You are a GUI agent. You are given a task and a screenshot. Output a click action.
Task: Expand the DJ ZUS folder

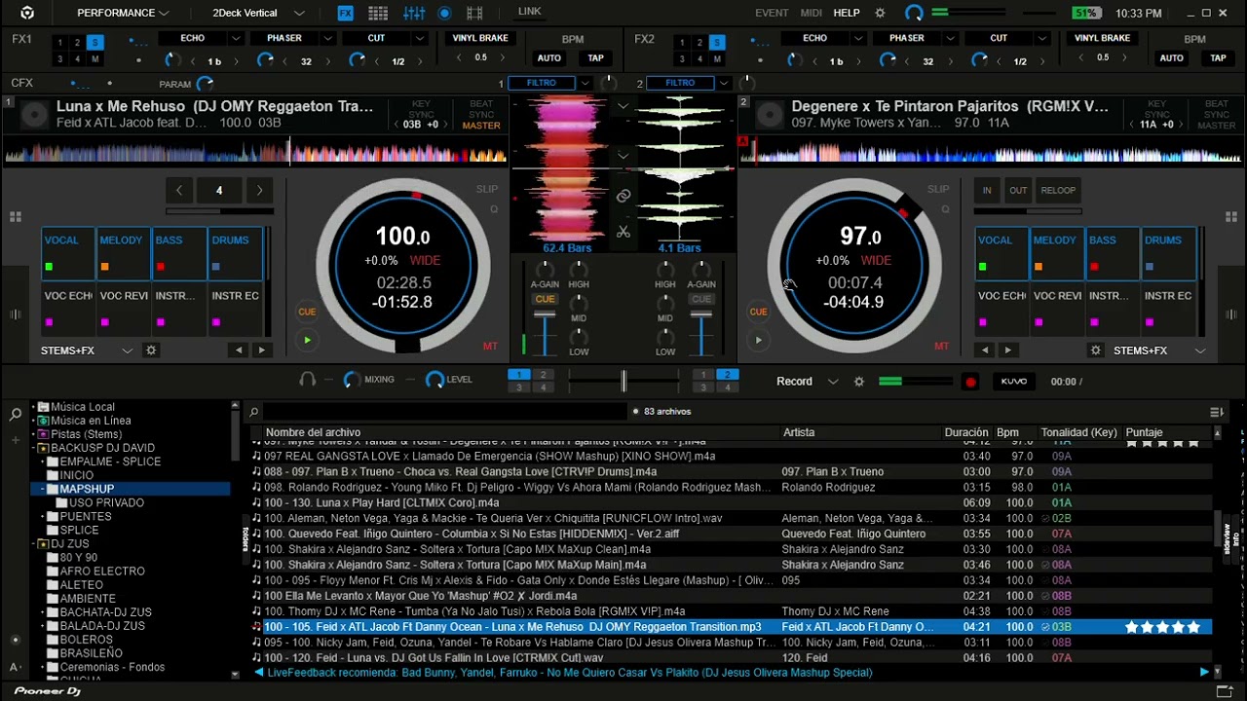34,543
